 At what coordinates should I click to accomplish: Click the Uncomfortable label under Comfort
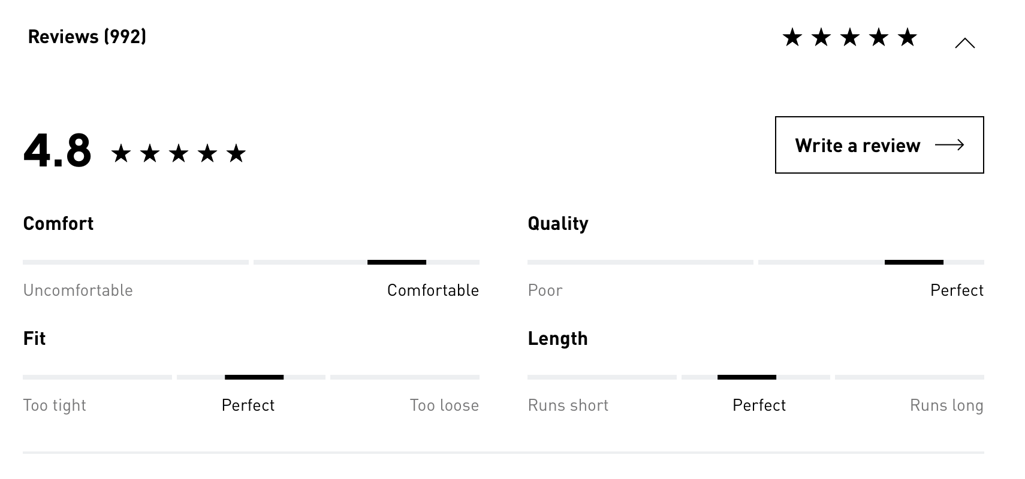coord(78,290)
